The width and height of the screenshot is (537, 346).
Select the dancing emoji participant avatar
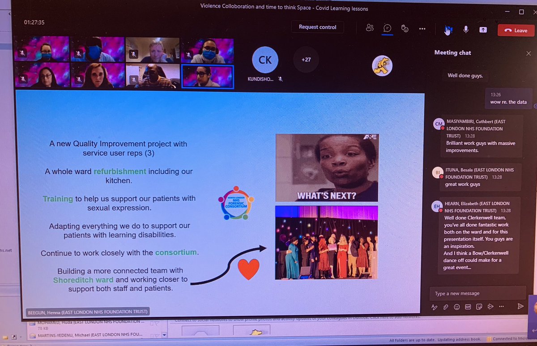point(382,66)
